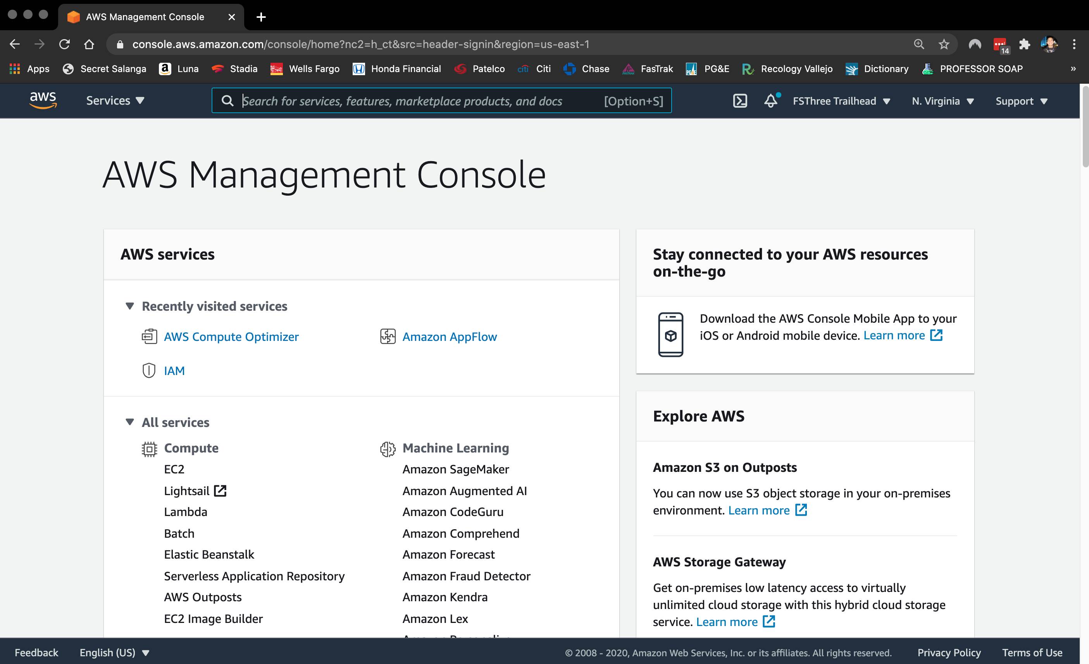
Task: Open a new browser tab
Action: [261, 17]
